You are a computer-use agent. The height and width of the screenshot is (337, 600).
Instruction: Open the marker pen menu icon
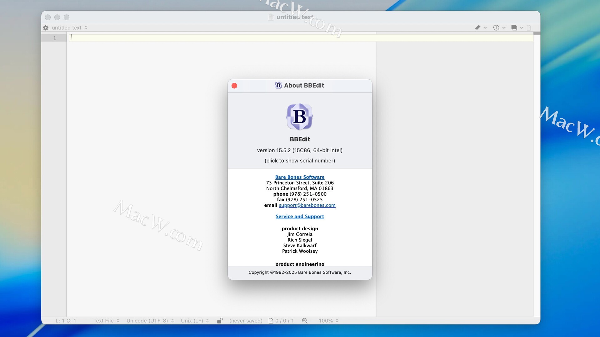coord(477,28)
